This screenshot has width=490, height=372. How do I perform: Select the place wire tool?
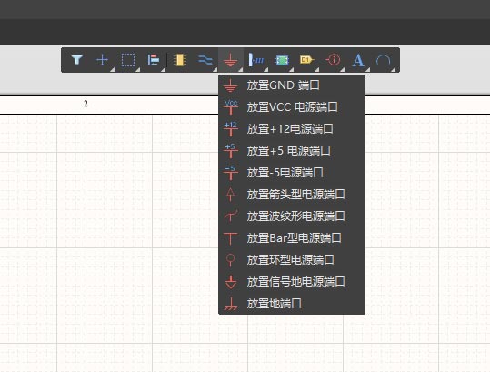click(205, 60)
